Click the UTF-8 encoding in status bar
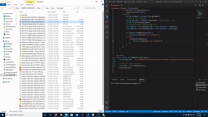Image resolution: width=208 pixels, height=117 pixels. (171, 111)
